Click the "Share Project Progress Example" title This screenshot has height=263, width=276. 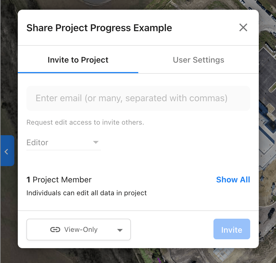pyautogui.click(x=99, y=28)
